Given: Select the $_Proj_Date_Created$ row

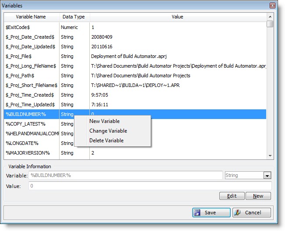Looking at the screenshot, I should click(135, 37).
